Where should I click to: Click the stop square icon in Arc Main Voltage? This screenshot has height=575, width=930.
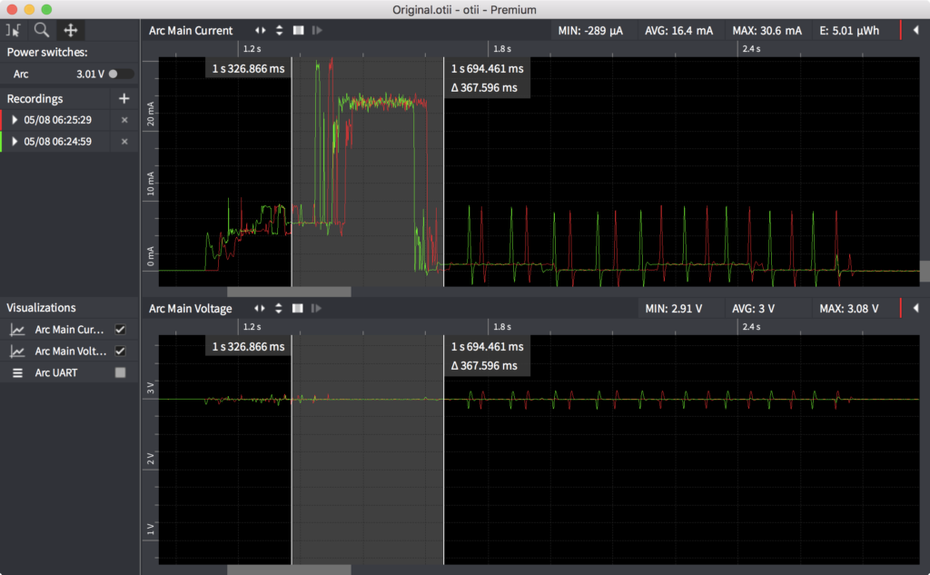point(298,309)
